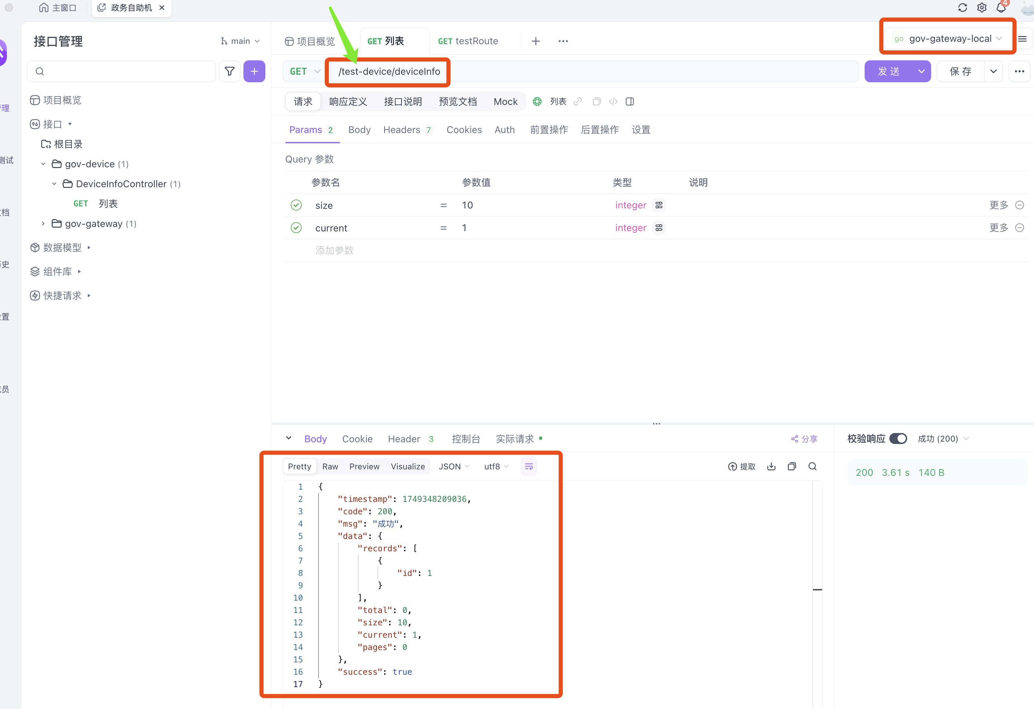This screenshot has height=709, width=1034.
Task: Toggle the 校验响应 switch off
Action: [x=898, y=438]
